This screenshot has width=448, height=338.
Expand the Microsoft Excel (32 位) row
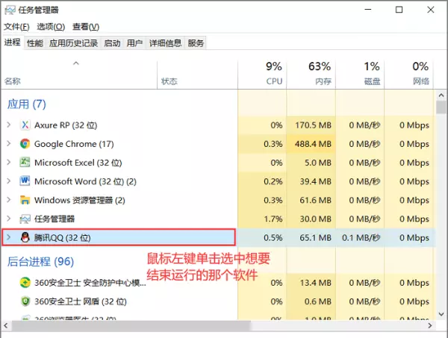coord(9,163)
